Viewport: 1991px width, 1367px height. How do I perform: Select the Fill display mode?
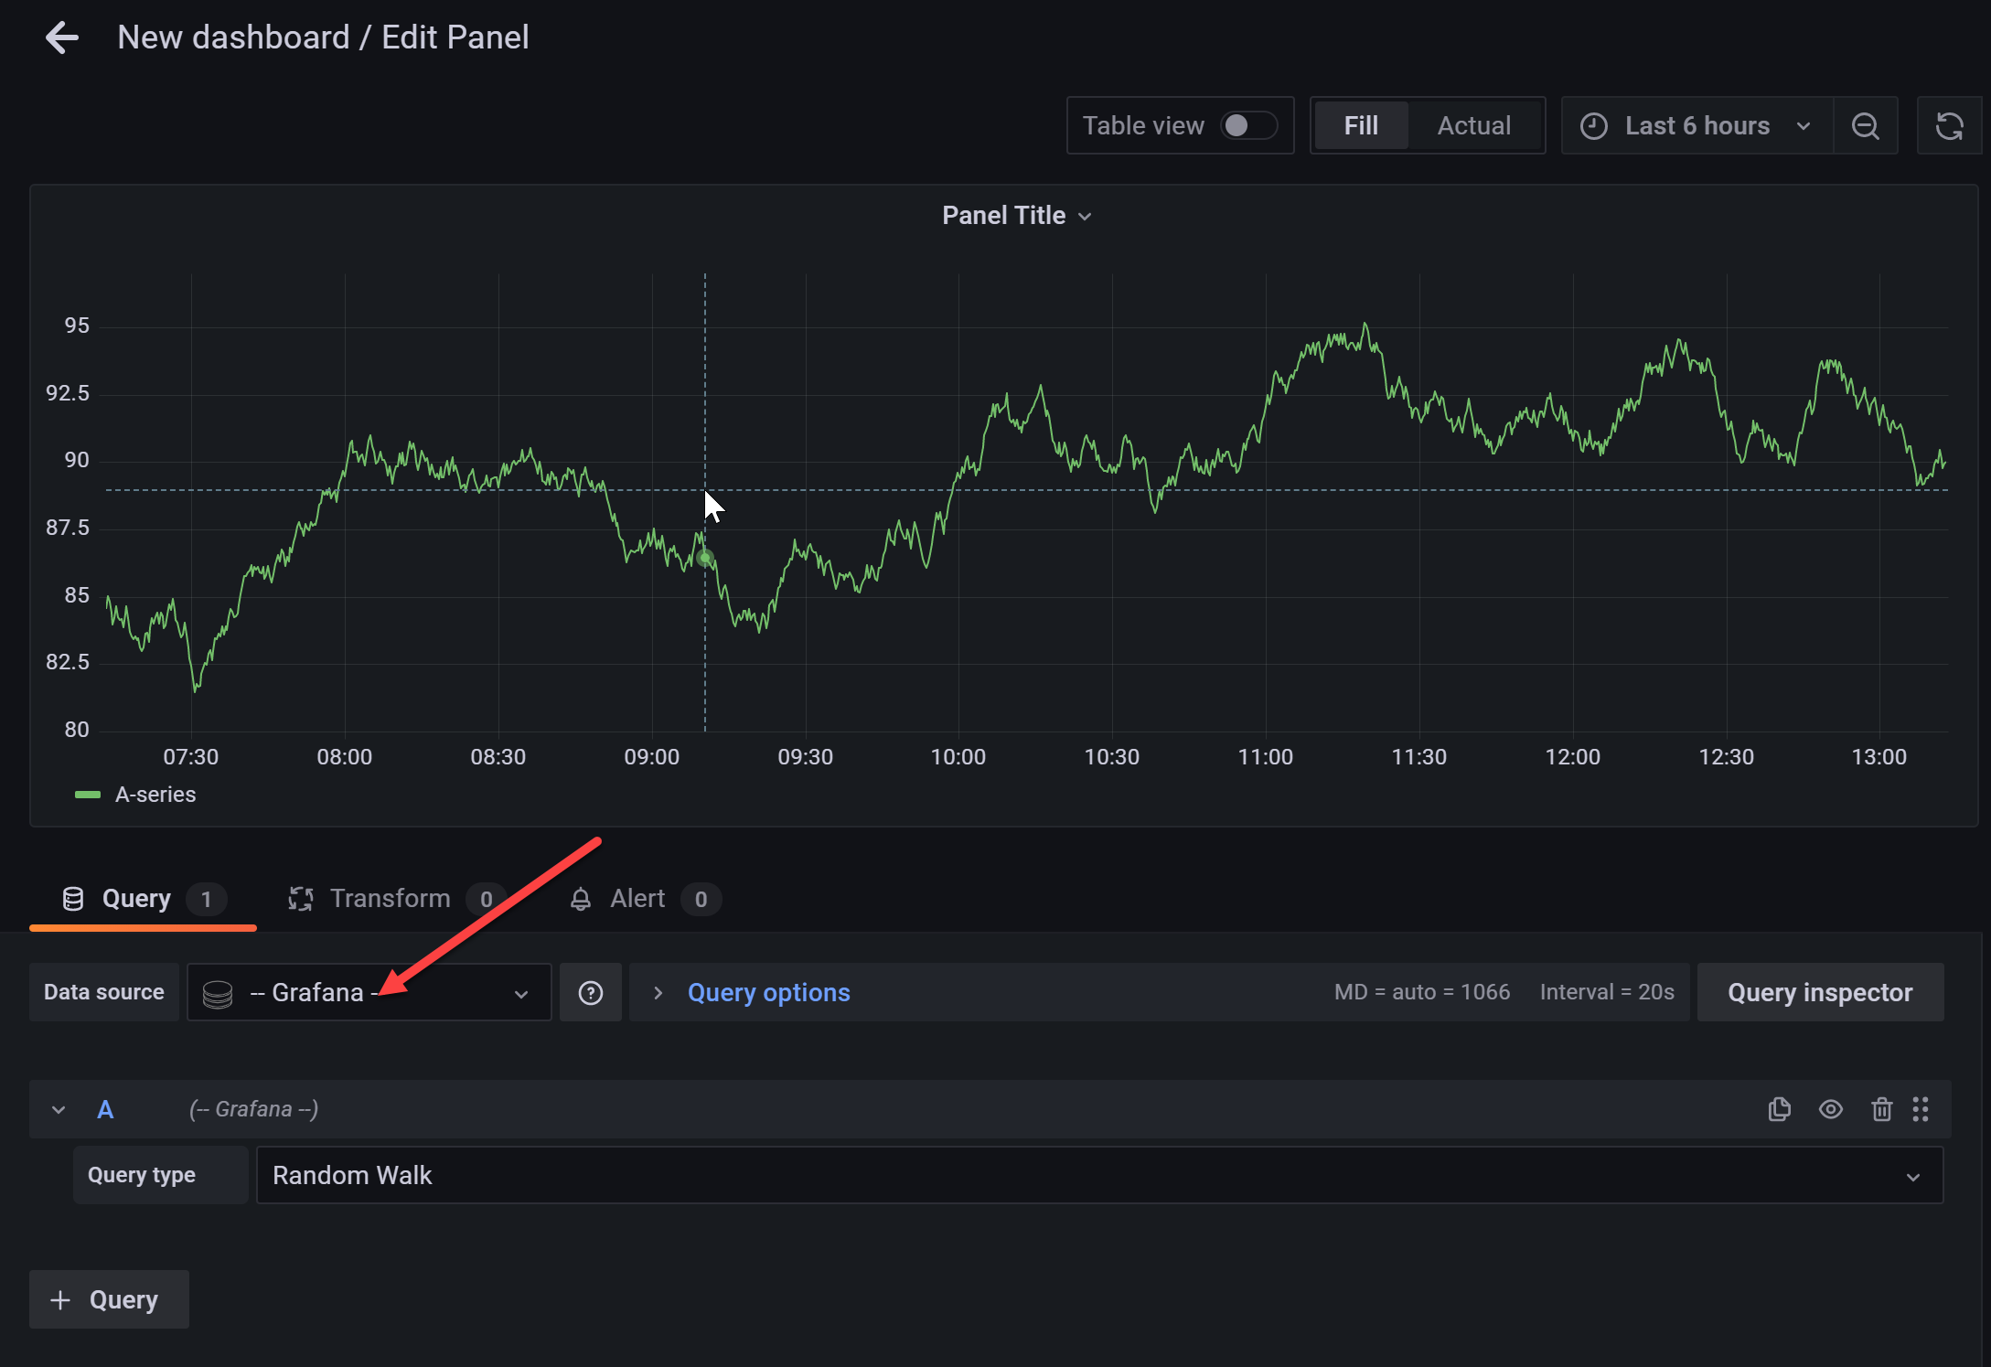click(1360, 125)
